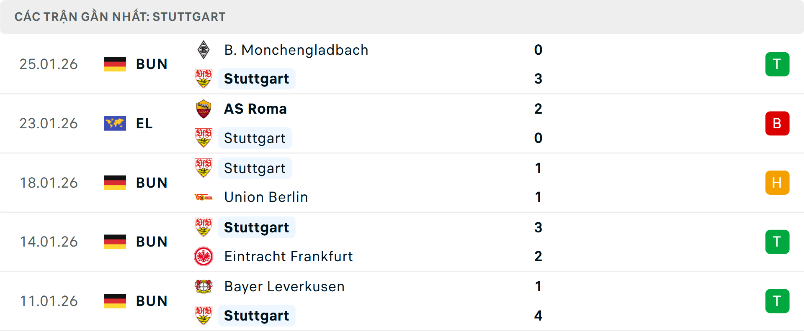Select the BUN competition label on 14.01.26
804x331 pixels.
pos(152,242)
